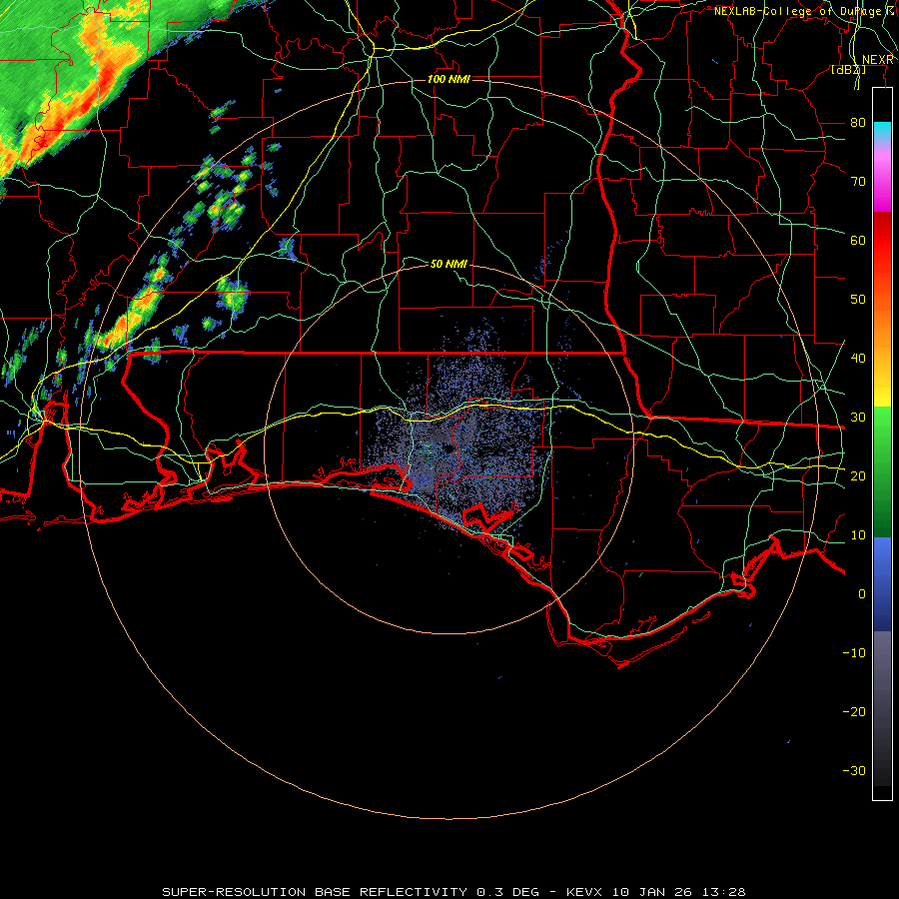Screen dimensions: 899x899
Task: Select the 40 value on dBZ scale
Action: click(x=858, y=359)
